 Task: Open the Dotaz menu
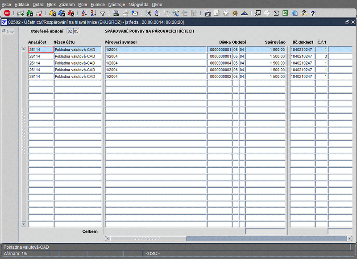tap(38, 4)
